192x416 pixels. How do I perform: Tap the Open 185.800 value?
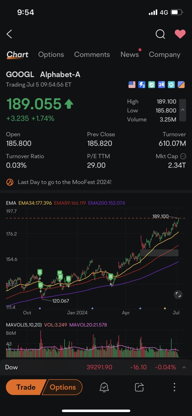(x=19, y=143)
